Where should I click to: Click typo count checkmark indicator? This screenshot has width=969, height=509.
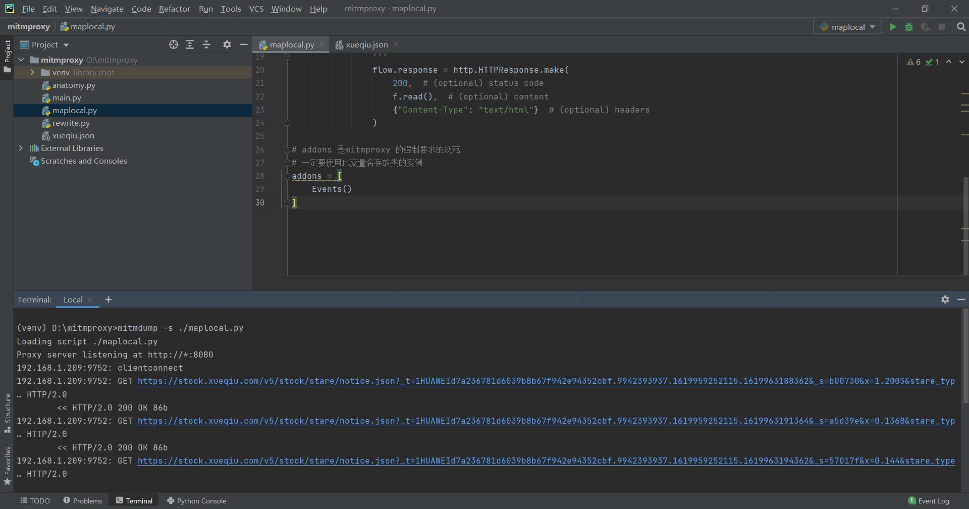coord(933,62)
